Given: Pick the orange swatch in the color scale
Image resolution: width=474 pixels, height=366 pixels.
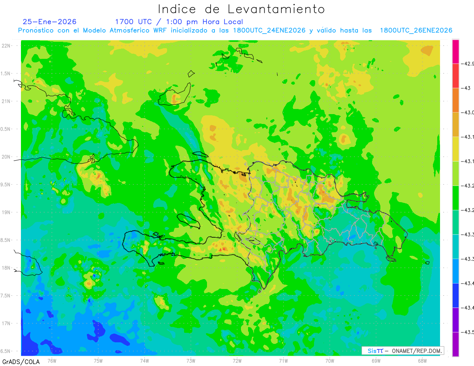Looking at the screenshot, I should click(x=455, y=100).
